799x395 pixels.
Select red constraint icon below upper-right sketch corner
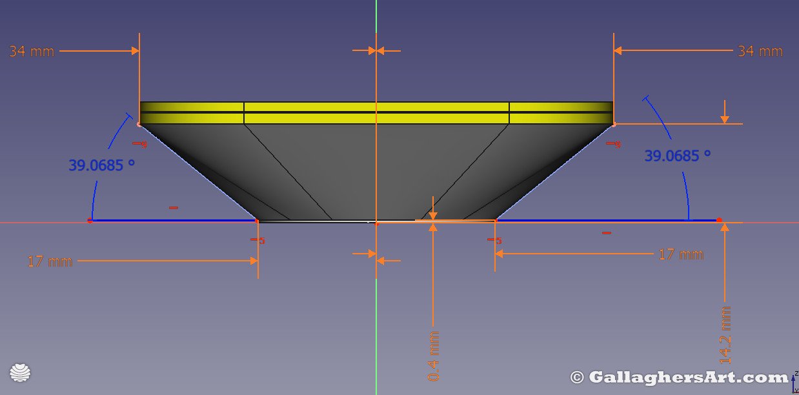614,144
